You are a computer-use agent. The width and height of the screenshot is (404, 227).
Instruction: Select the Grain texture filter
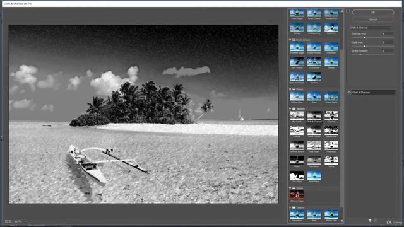314,214
